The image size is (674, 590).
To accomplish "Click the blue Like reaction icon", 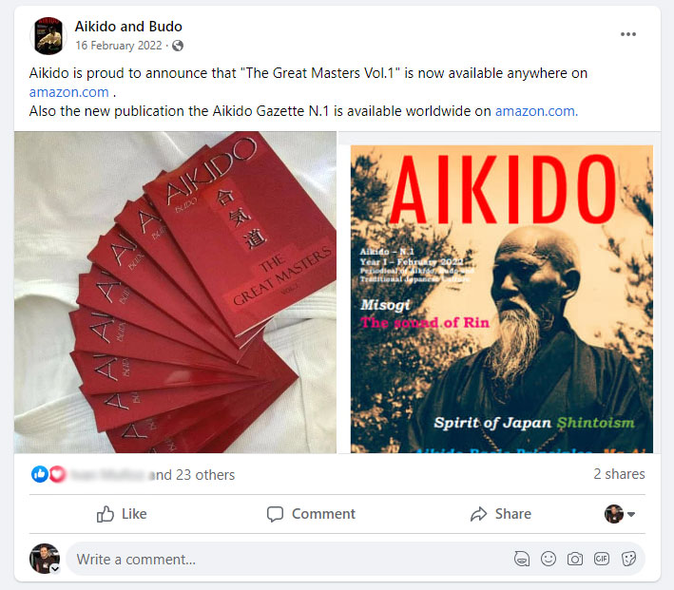I will coord(40,474).
